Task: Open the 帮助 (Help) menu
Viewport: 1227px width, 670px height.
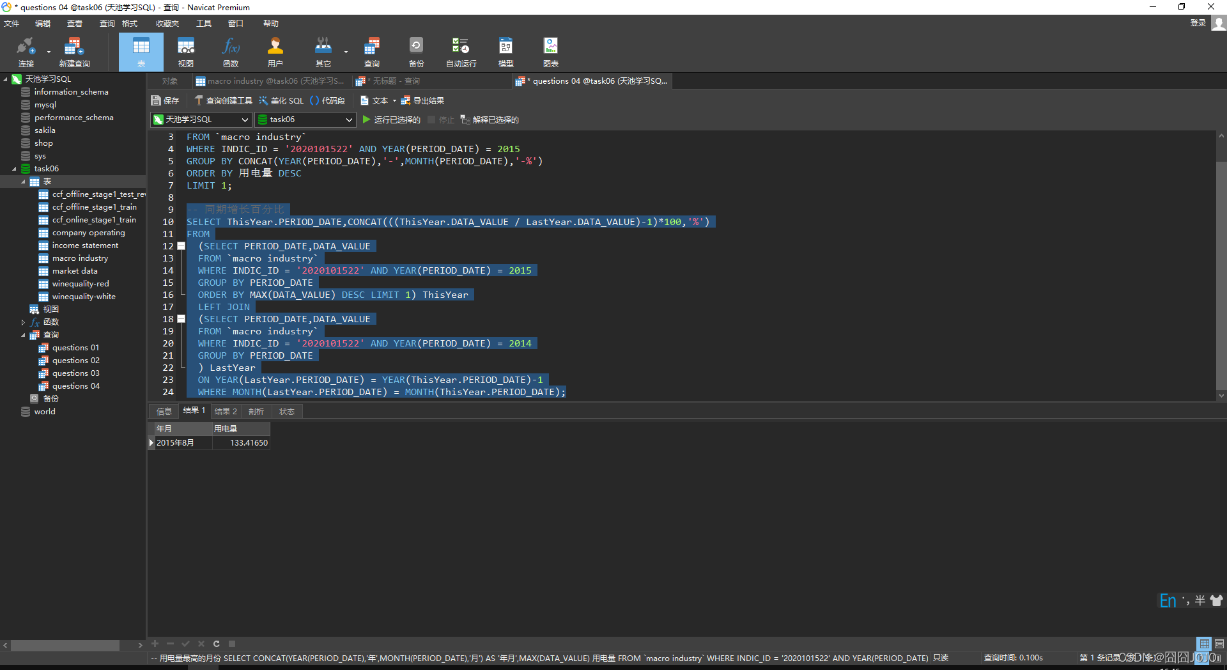Action: (271, 23)
